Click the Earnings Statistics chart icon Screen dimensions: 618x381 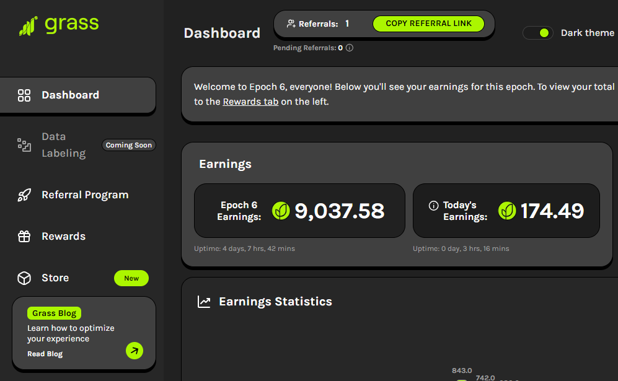pyautogui.click(x=204, y=302)
